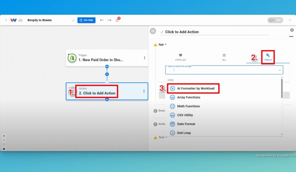Redo the last change

coord(110,20)
